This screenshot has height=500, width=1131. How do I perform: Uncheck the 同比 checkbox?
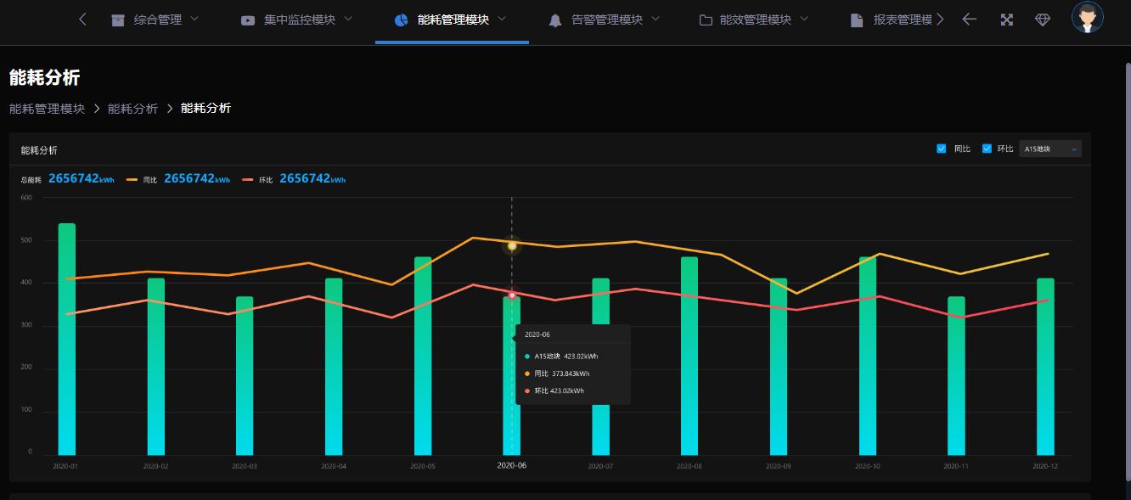tap(941, 149)
